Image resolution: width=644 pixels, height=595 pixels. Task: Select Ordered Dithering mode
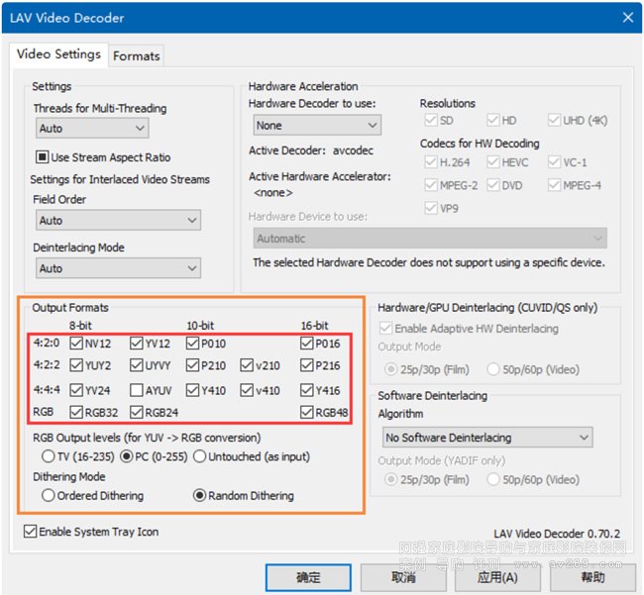[x=48, y=496]
